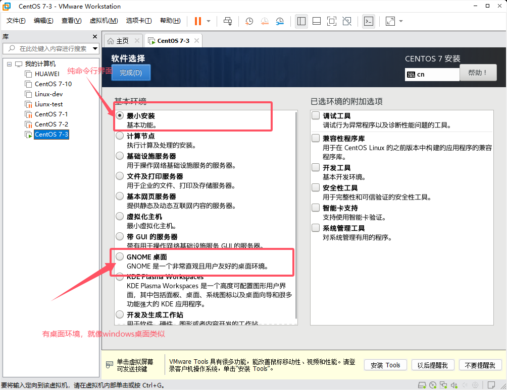
Task: Click the network adapter status icon
Action: coord(443,385)
